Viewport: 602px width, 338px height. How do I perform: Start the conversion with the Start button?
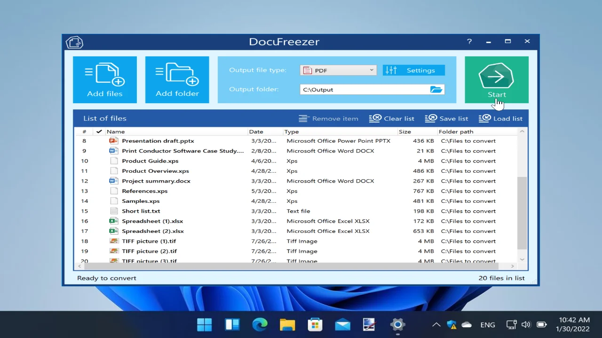[497, 80]
